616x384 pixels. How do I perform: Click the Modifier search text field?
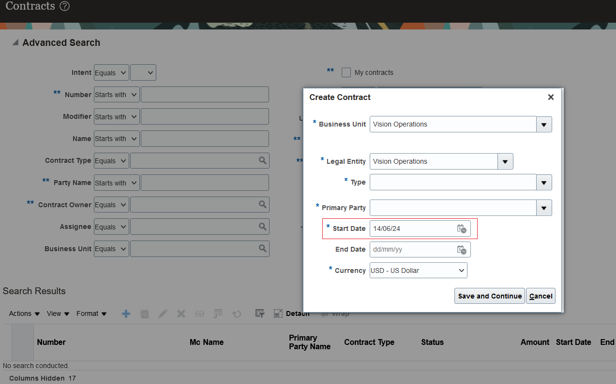click(205, 116)
